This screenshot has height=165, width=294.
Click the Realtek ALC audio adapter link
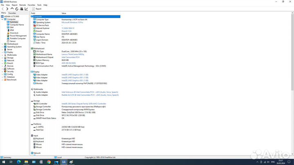click(x=90, y=95)
